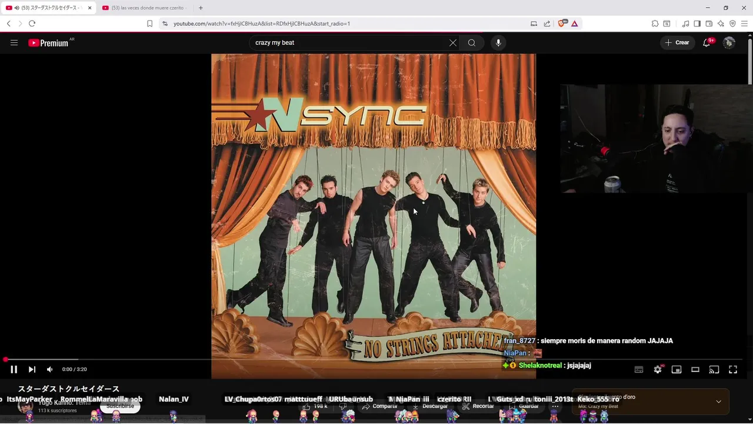753x424 pixels.
Task: Toggle subtitles in the player
Action: 639,369
